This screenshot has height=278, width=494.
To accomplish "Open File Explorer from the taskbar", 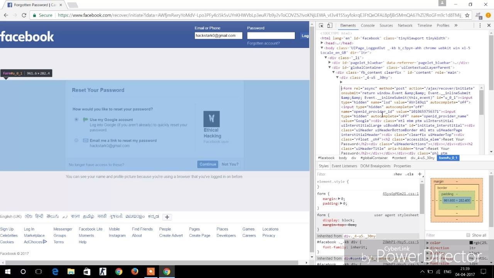I will [x=71, y=272].
